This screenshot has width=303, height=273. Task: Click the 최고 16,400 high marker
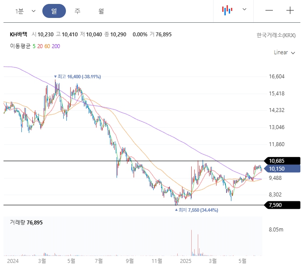[77, 77]
